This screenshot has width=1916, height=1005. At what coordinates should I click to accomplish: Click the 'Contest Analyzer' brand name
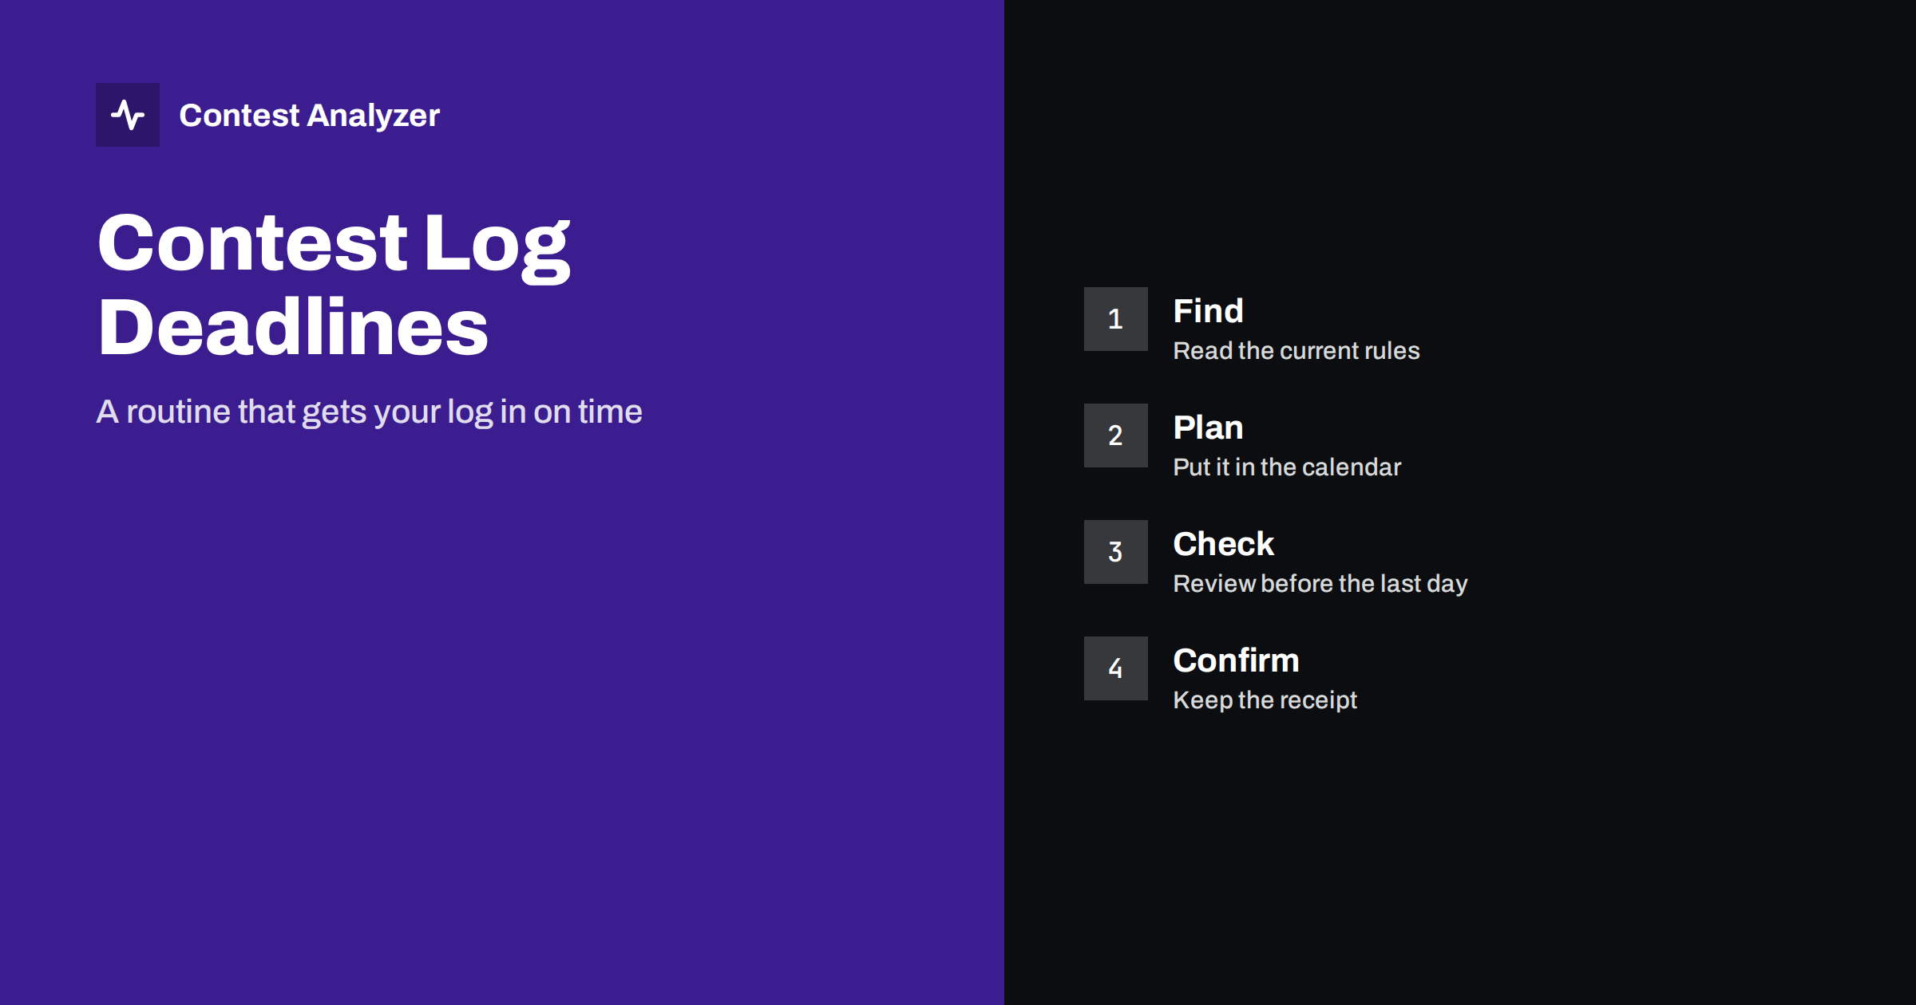point(309,116)
